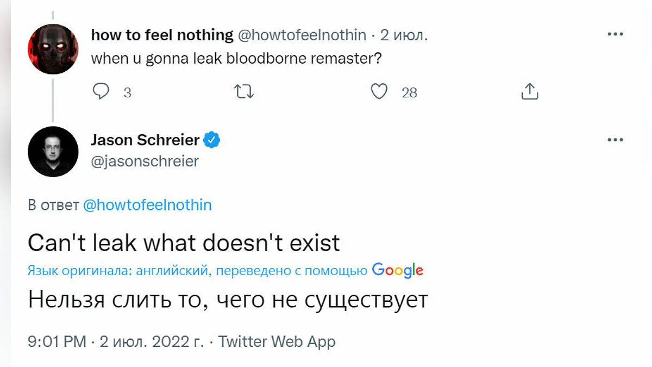Viewport: 652px width, 367px height.
Task: Open the "Twitter Web App" source link
Action: 277,341
